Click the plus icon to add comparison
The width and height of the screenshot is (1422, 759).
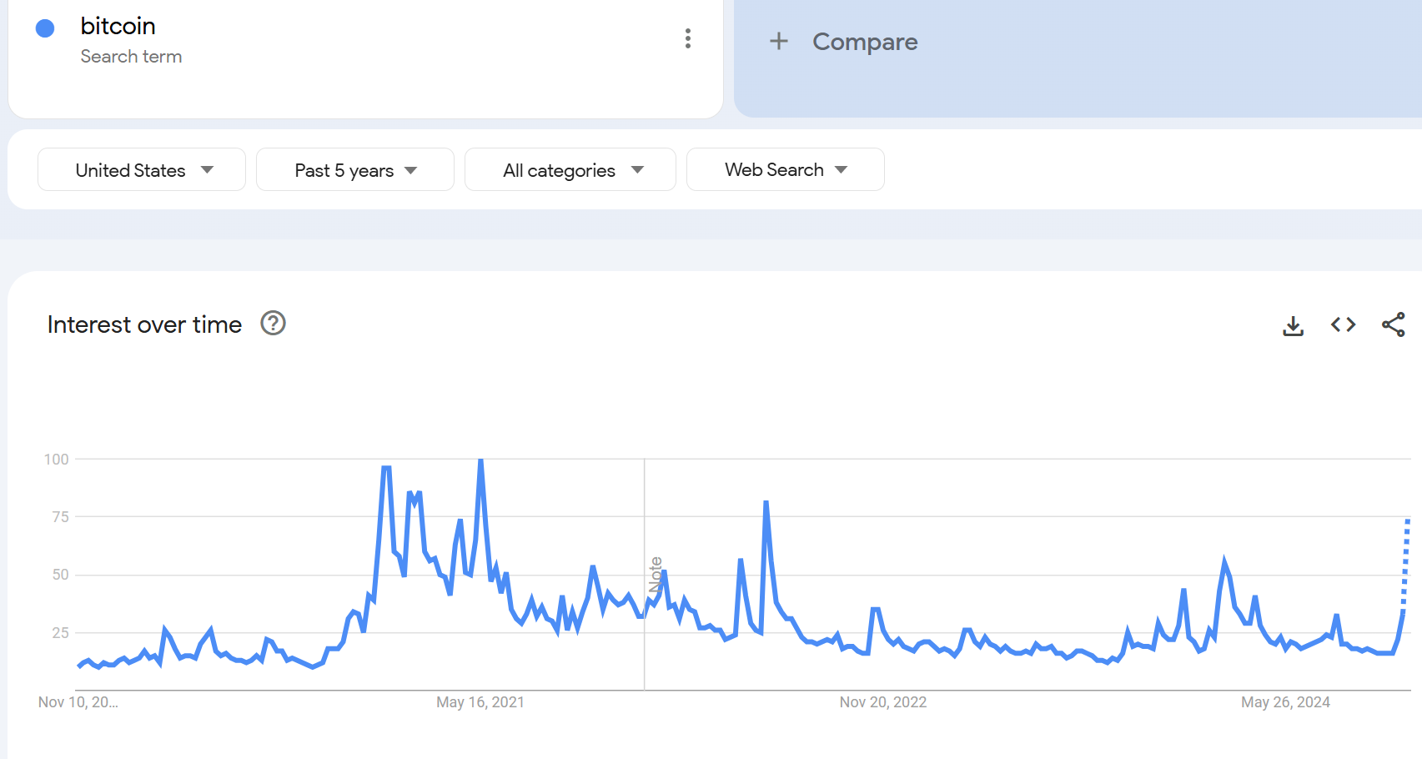pos(778,41)
